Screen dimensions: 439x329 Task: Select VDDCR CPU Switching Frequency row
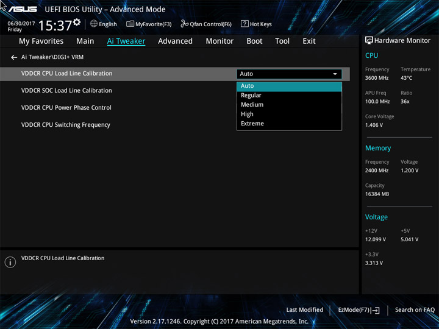175,125
